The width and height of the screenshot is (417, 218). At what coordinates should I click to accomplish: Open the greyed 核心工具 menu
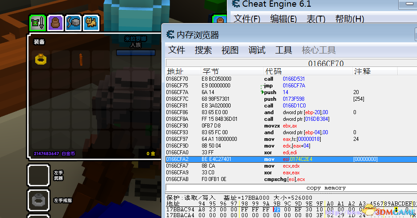(319, 50)
